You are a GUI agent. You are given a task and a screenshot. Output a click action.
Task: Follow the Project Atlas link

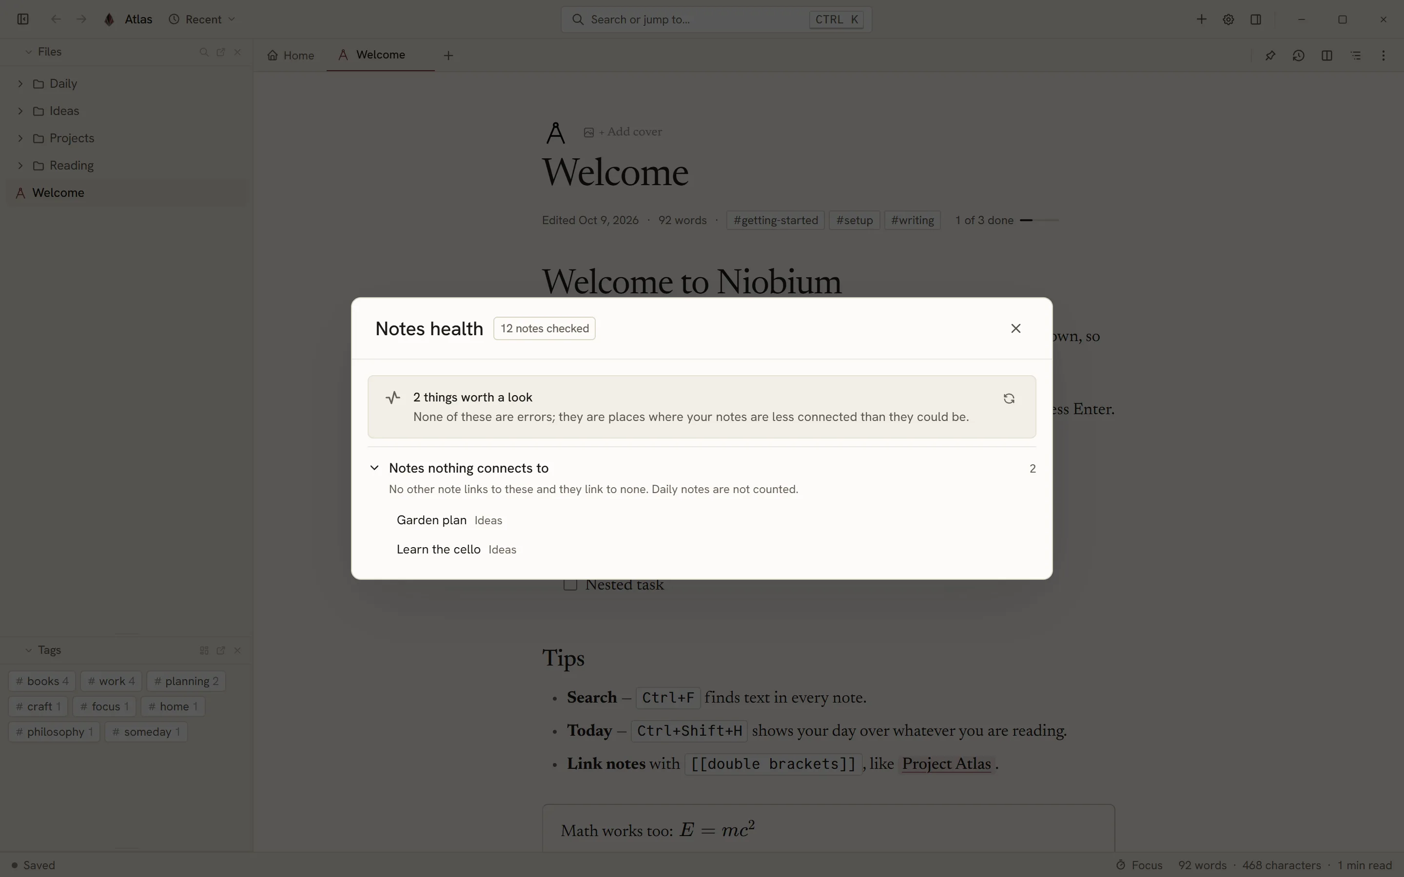[946, 764]
